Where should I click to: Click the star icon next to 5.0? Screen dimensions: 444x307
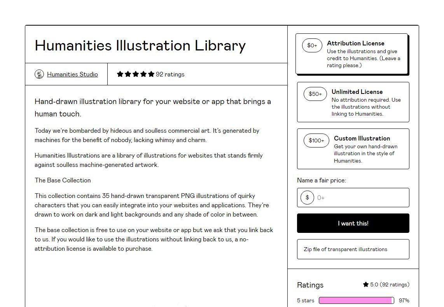[366, 284]
